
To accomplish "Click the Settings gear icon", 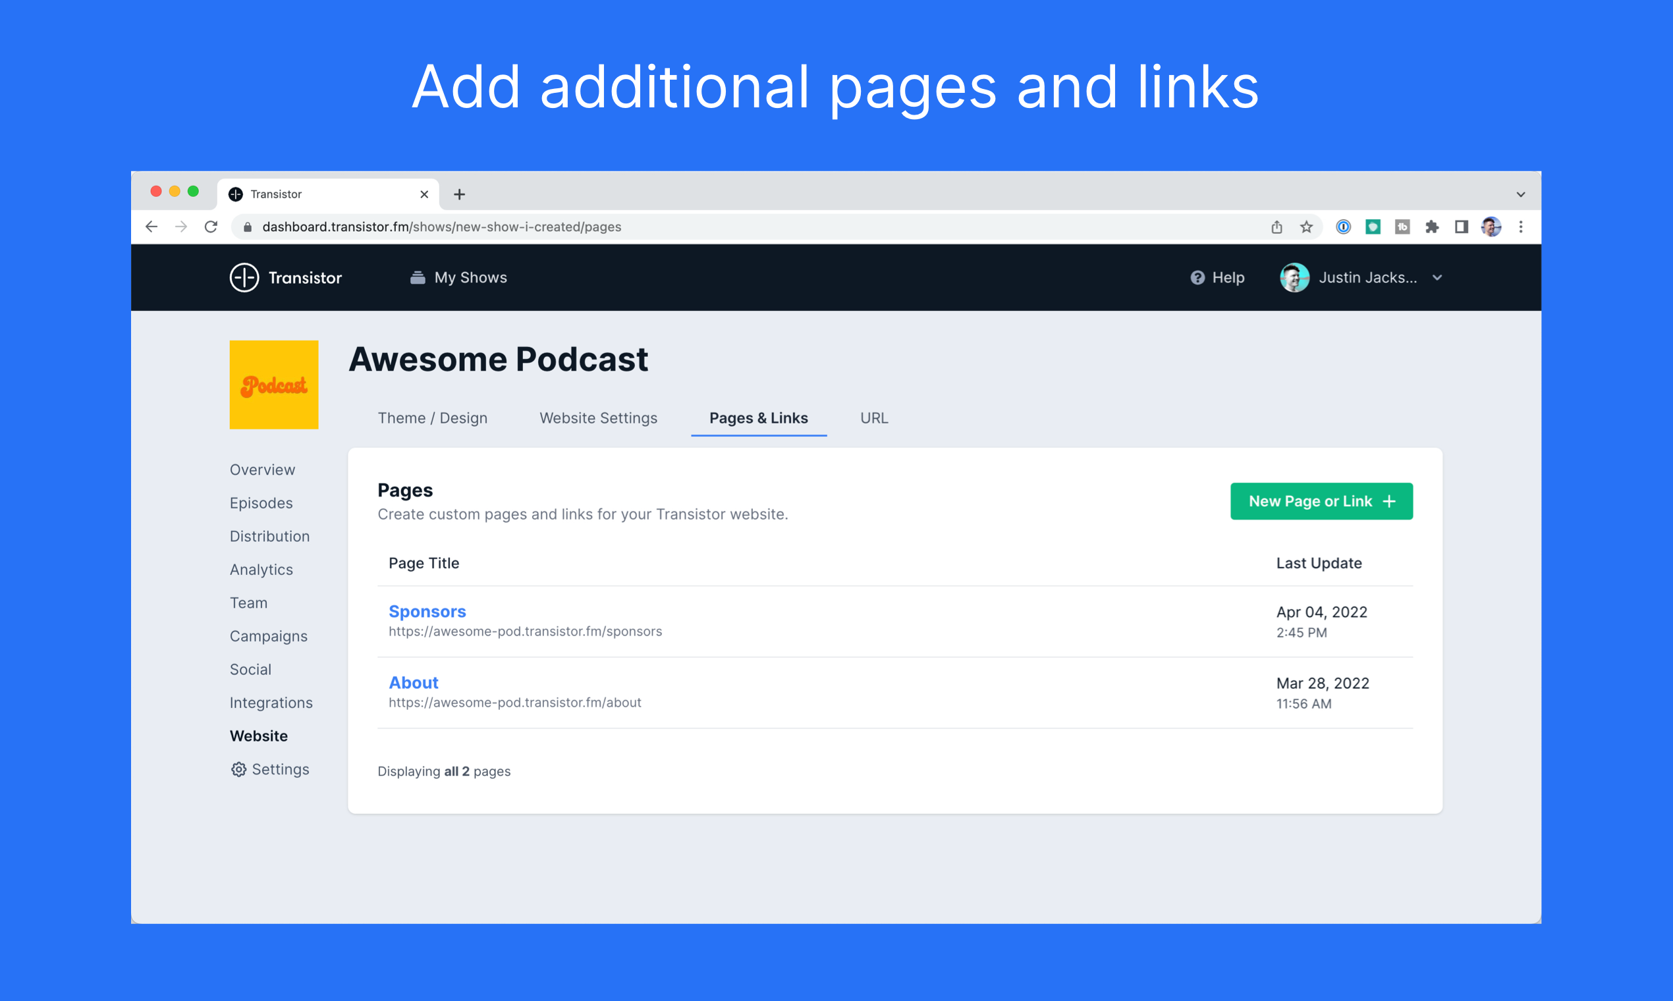I will coord(238,770).
